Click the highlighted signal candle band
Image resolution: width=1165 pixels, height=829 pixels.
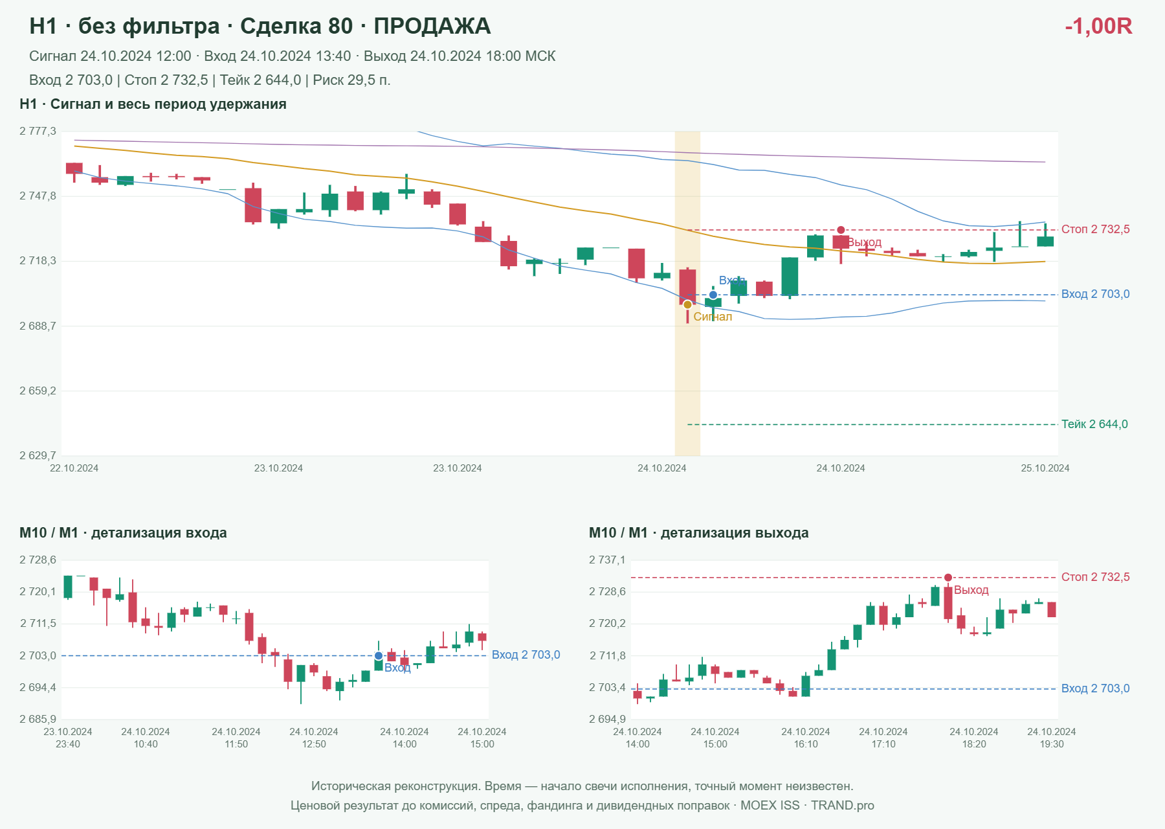[x=687, y=293]
